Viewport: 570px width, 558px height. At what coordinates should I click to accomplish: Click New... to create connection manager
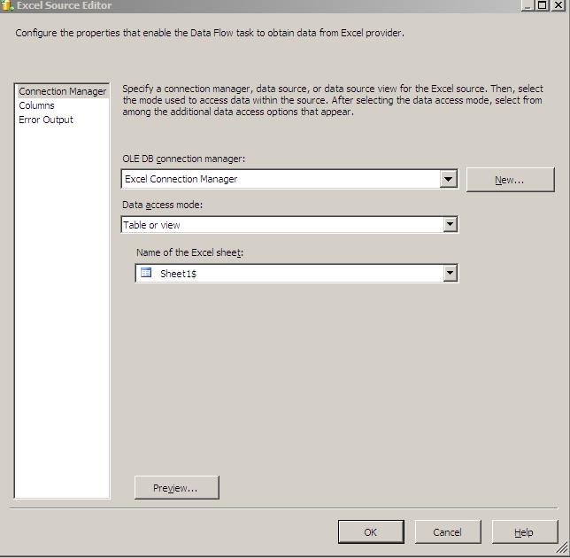[511, 180]
